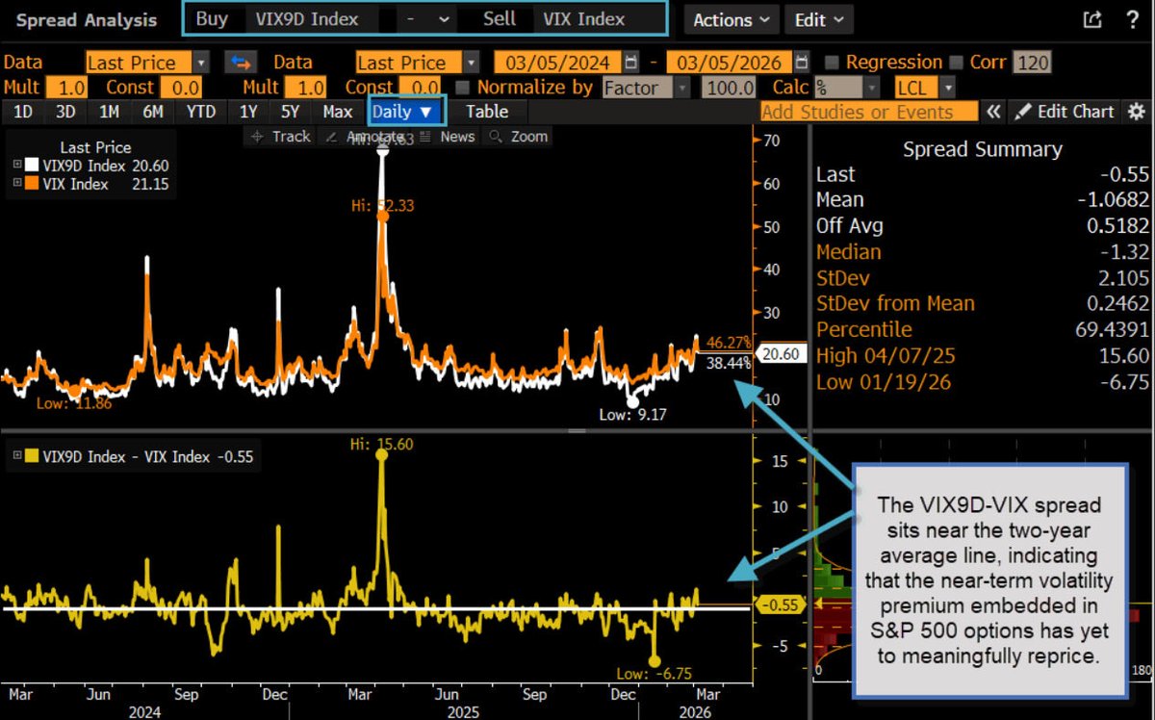Viewport: 1155px width, 720px height.
Task: Select the 1Y range tab
Action: coord(248,112)
